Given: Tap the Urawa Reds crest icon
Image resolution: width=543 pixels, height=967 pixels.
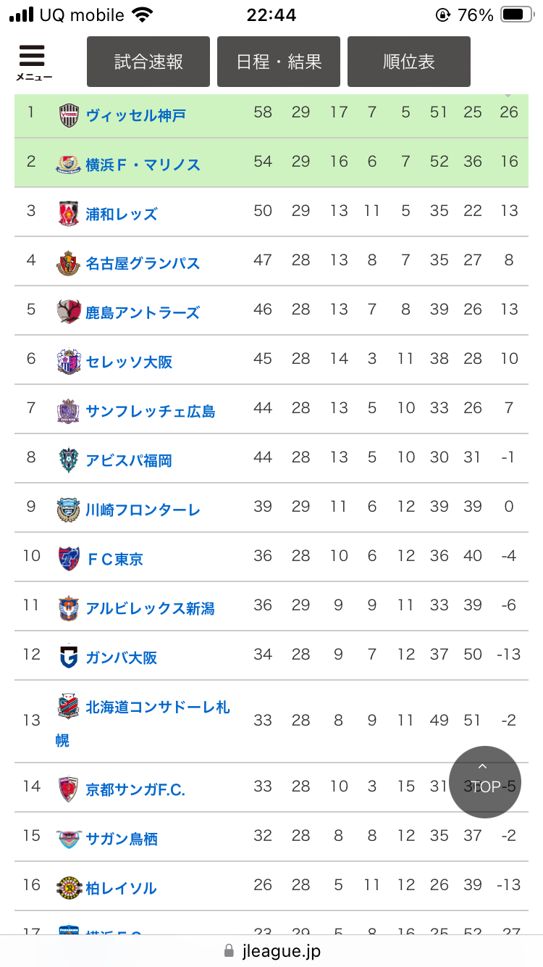Looking at the screenshot, I should pyautogui.click(x=69, y=214).
